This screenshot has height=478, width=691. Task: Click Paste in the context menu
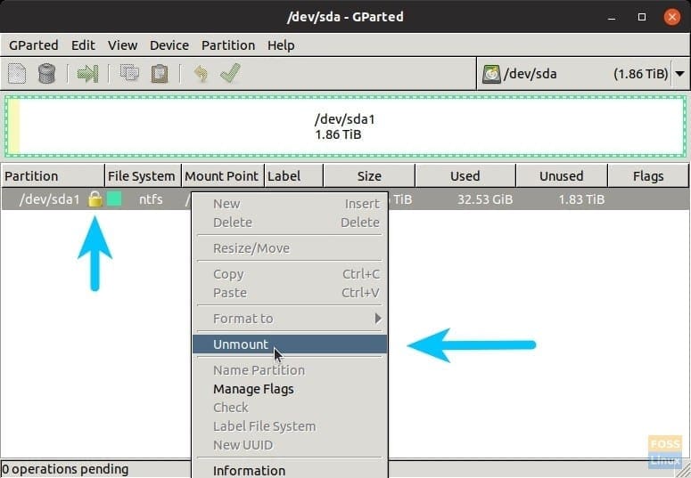click(290, 293)
